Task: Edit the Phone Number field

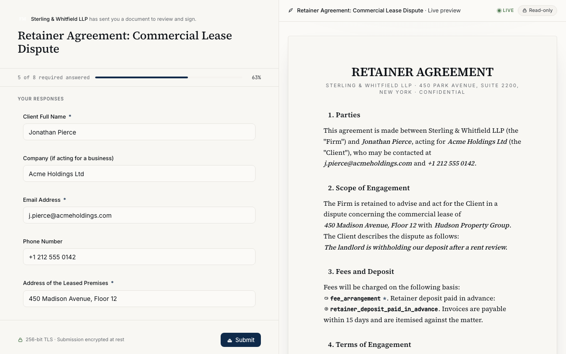Action: tap(139, 257)
